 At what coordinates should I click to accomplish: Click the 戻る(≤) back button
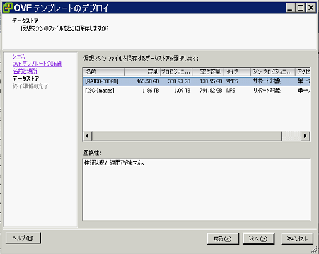point(223,239)
